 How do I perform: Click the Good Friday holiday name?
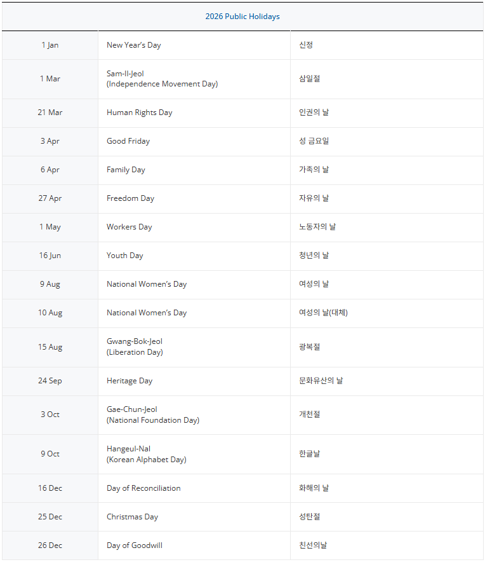pyautogui.click(x=128, y=141)
